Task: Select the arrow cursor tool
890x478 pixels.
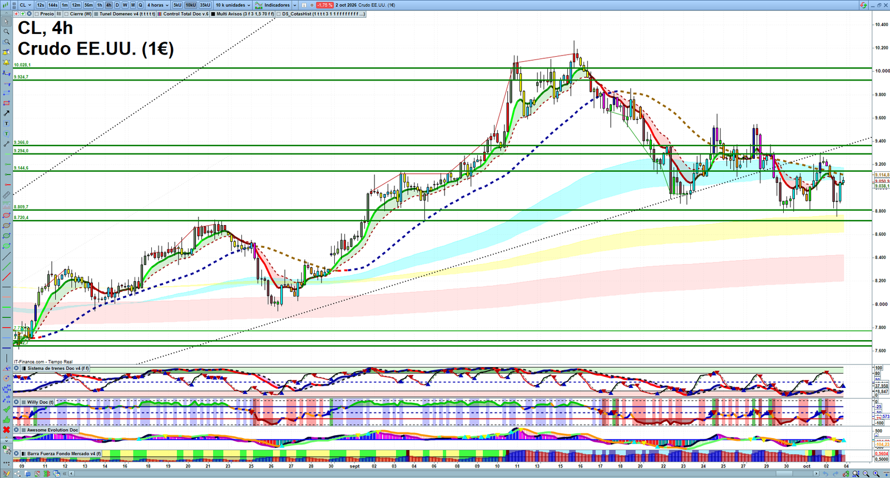Action: point(6,22)
